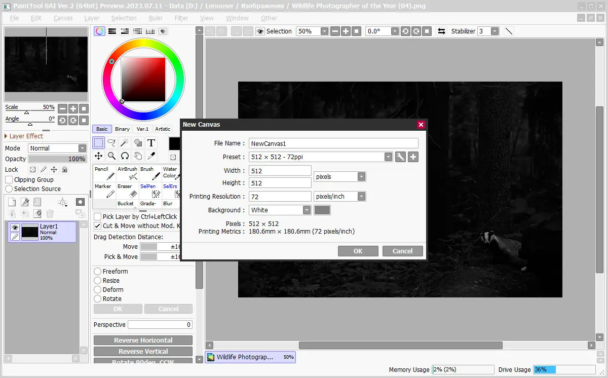Open the Stabilizer value dropdown
The height and width of the screenshot is (378, 608).
pyautogui.click(x=495, y=31)
